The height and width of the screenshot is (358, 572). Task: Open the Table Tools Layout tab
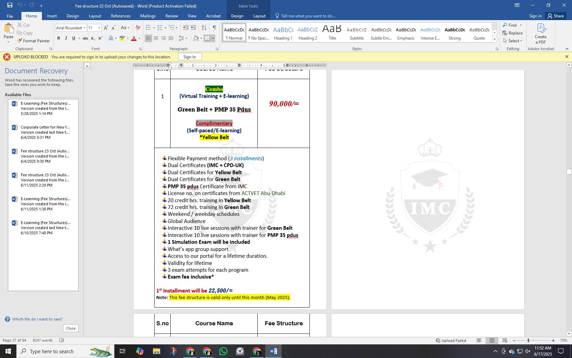[259, 16]
